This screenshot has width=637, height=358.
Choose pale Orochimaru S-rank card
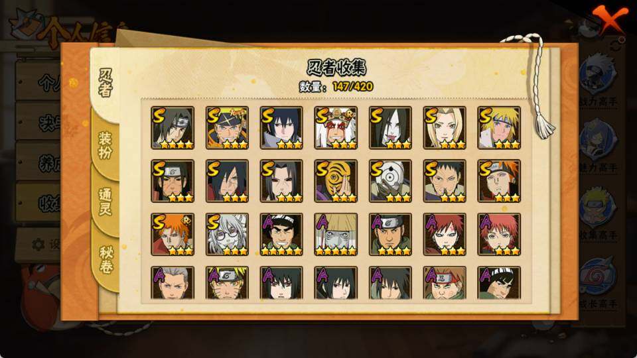click(390, 128)
